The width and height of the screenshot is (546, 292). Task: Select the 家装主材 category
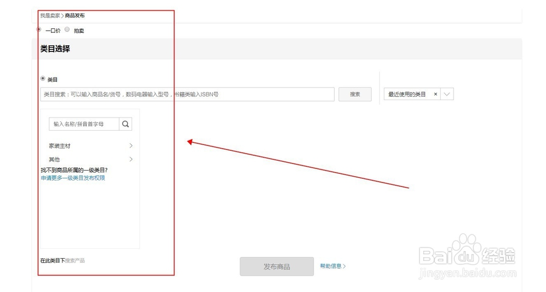pos(60,146)
